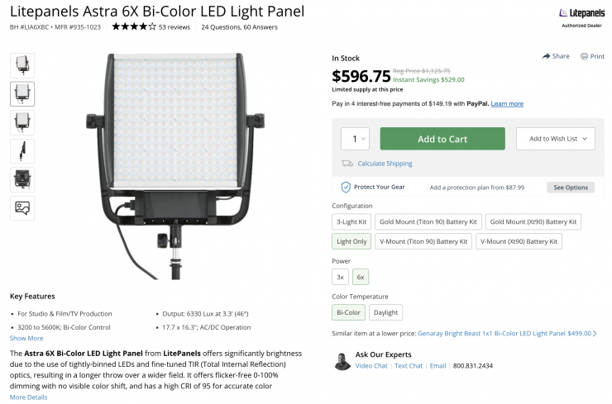Open the 53 reviews link
This screenshot has height=404, width=612.
point(175,27)
